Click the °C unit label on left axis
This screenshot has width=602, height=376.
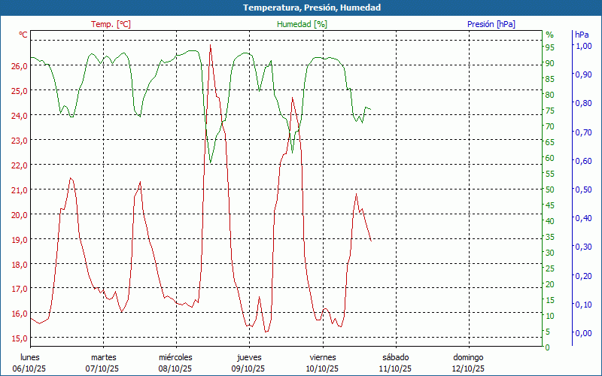click(x=23, y=35)
